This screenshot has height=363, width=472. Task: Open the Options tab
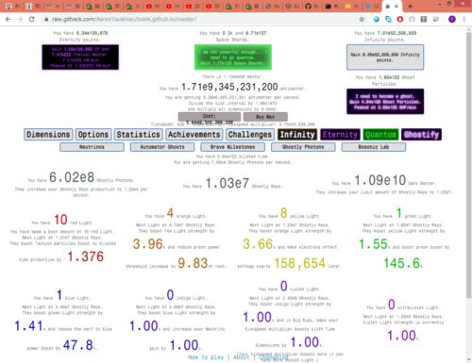tap(93, 135)
